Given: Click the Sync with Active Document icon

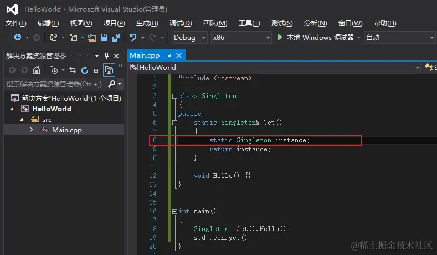Looking at the screenshot, I should point(73,70).
